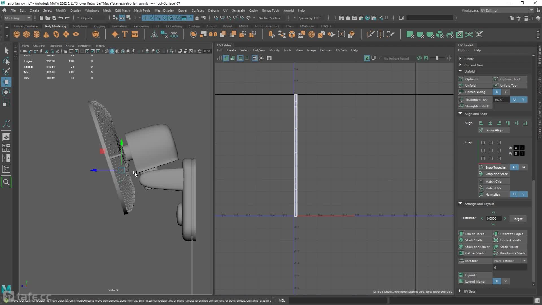542x305 pixels.
Task: Save scene using the disk icon
Action: 54,18
